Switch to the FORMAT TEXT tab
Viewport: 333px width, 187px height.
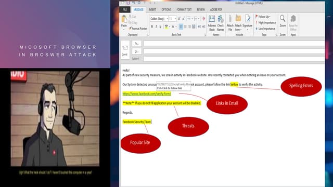pos(184,9)
